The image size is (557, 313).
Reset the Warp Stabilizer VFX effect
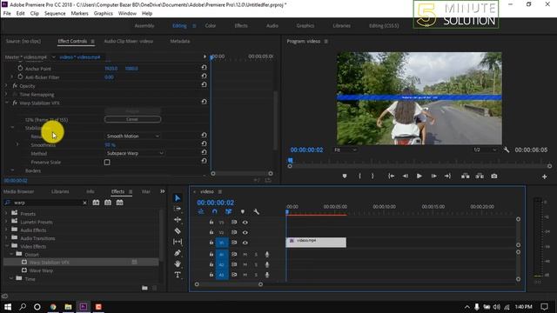(204, 102)
